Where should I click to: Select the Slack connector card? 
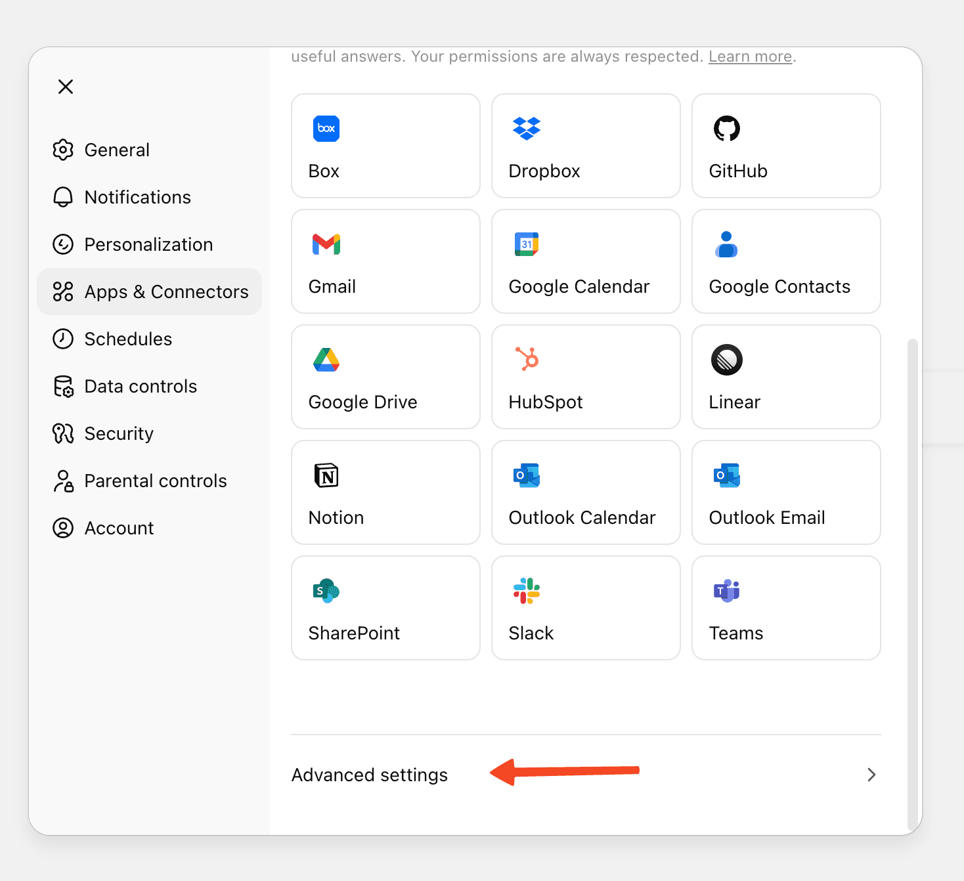[586, 608]
